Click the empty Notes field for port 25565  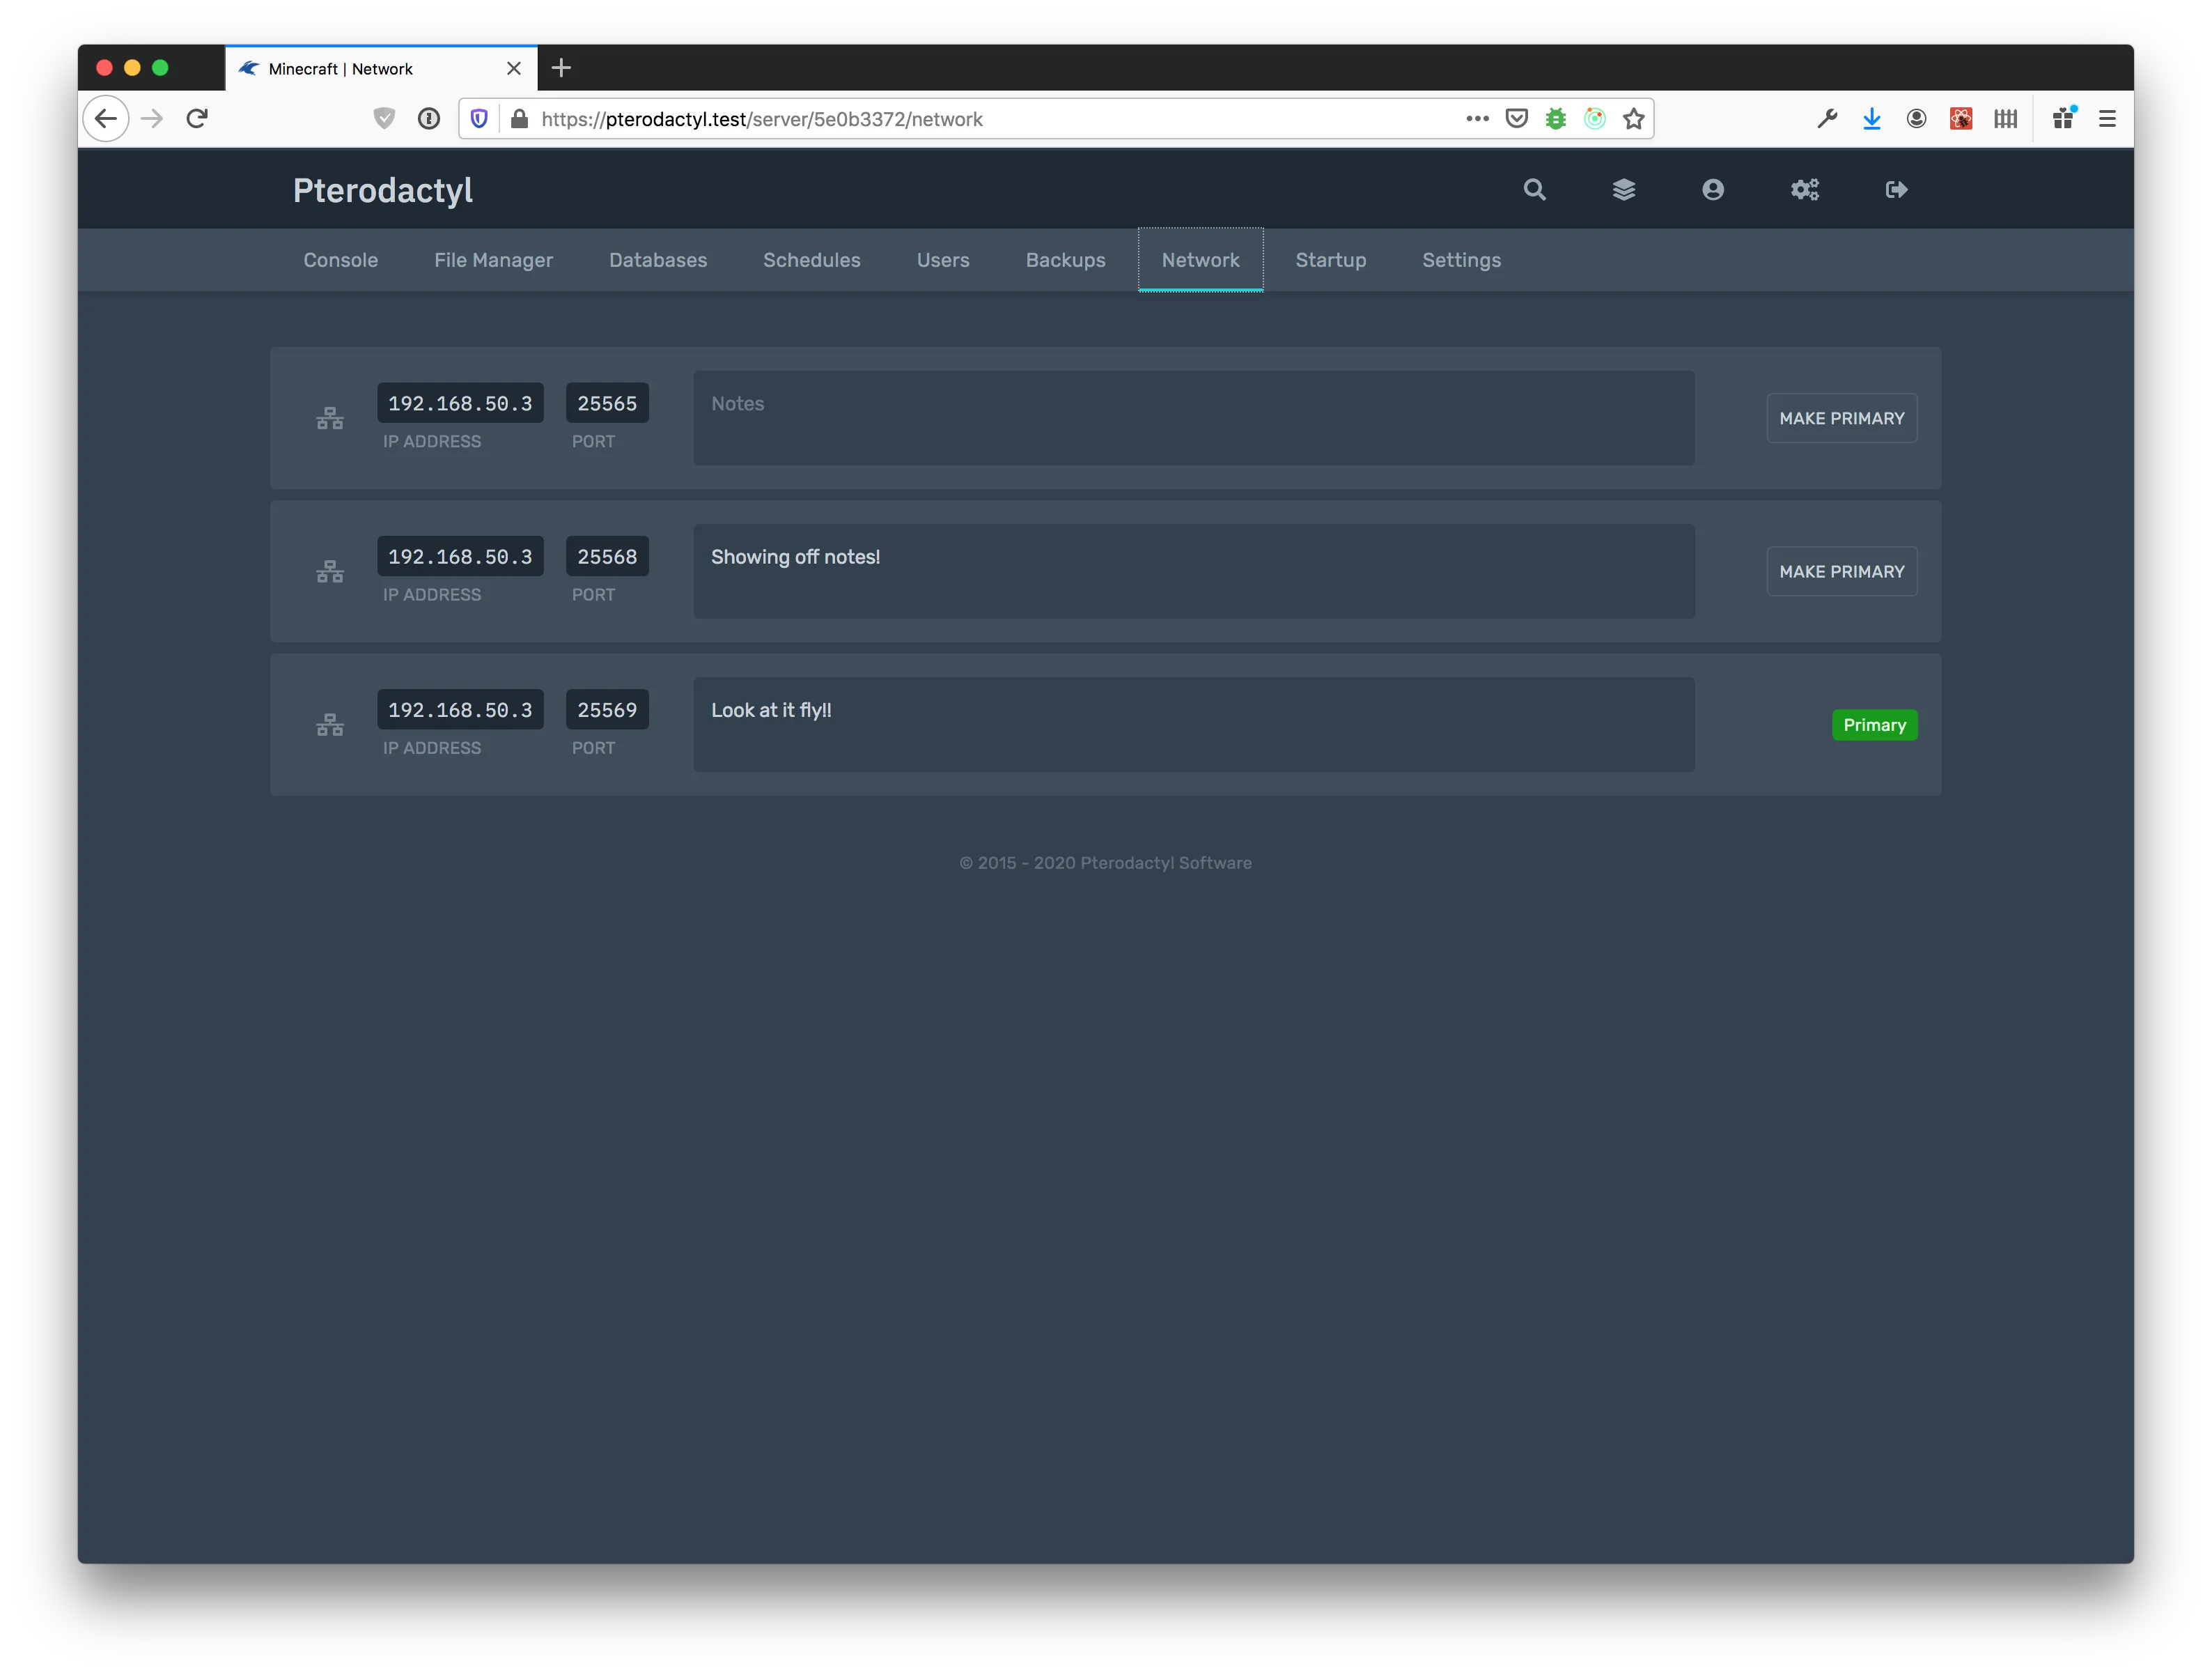[1192, 418]
